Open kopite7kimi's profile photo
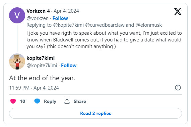This screenshot has height=127, width=191. click(x=17, y=61)
